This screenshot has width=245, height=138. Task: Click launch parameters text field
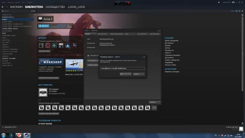tap(122, 68)
